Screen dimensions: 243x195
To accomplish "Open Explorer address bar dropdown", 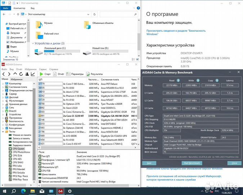I will point(88,14).
